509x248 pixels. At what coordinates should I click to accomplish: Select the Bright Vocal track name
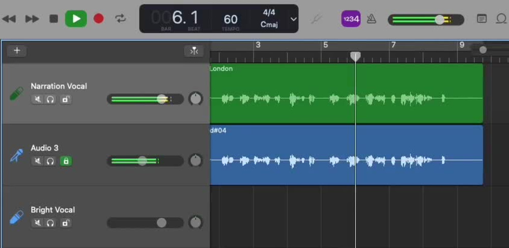pos(52,210)
